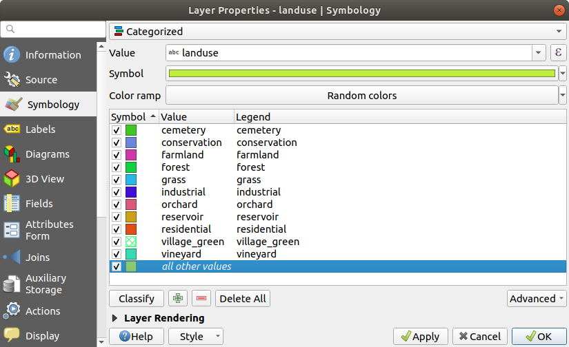Click the red minus remove category icon
This screenshot has width=569, height=347.
(x=201, y=298)
